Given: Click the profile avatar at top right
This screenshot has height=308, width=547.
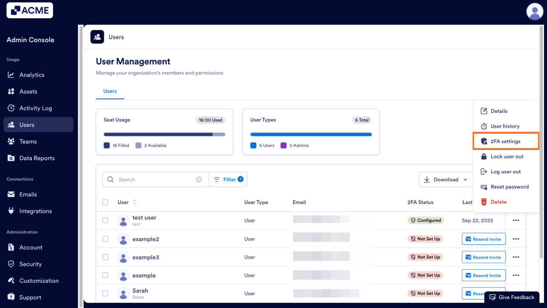Looking at the screenshot, I should [x=535, y=11].
